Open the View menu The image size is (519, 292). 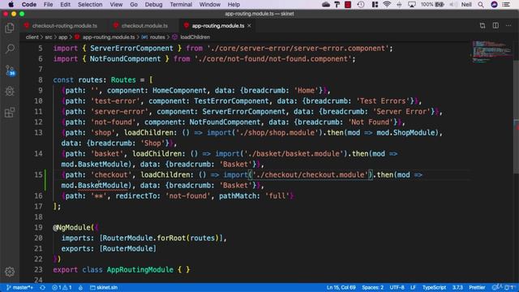tap(116, 4)
